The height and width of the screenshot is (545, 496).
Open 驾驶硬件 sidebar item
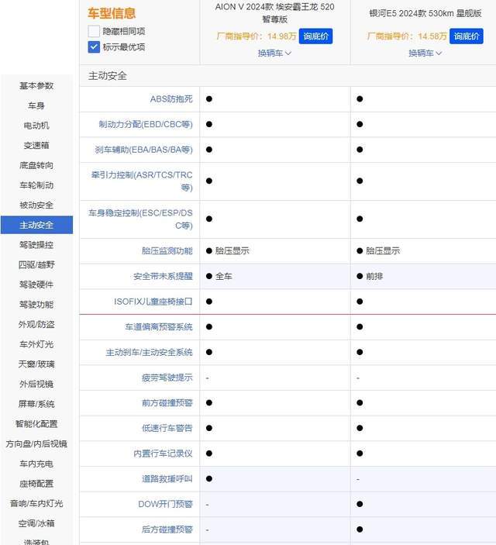36,285
